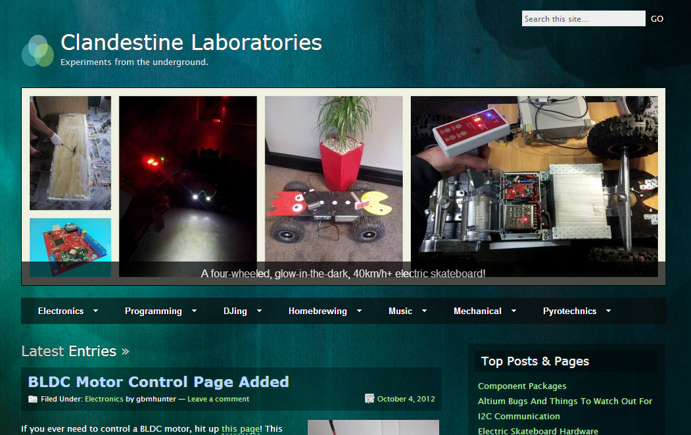The height and width of the screenshot is (435, 691).
Task: Click the arrow after Latest Entries heading
Action: click(125, 352)
